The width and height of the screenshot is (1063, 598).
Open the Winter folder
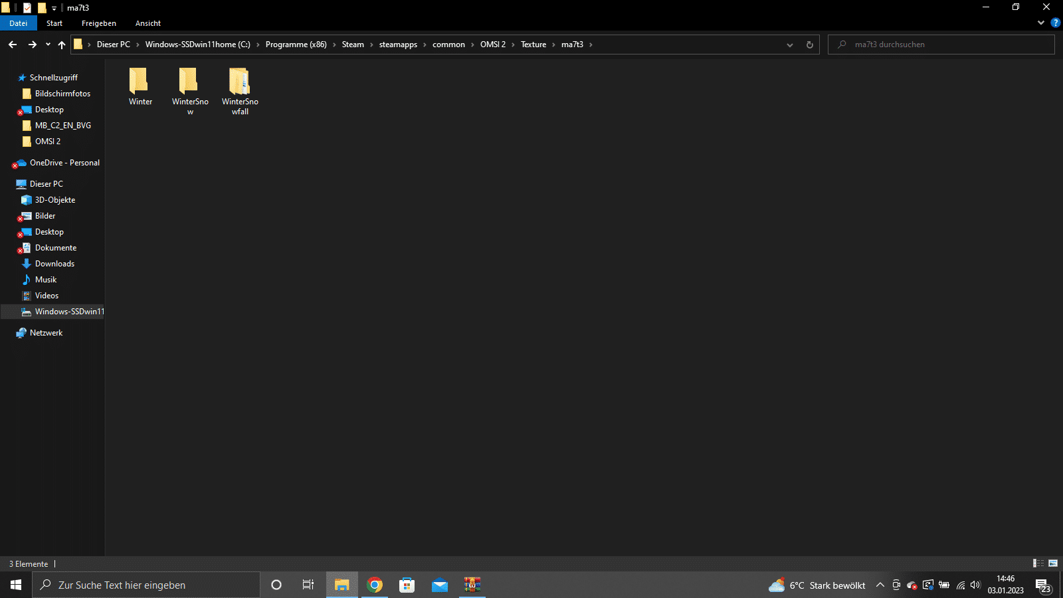[140, 86]
